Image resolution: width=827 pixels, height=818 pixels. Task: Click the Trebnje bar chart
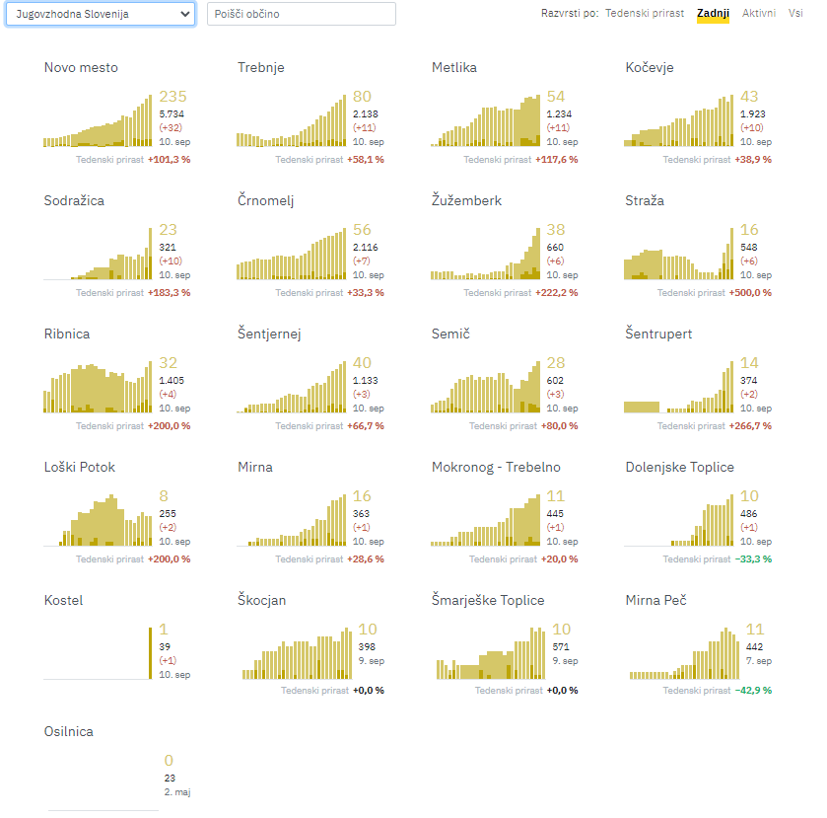pyautogui.click(x=291, y=120)
